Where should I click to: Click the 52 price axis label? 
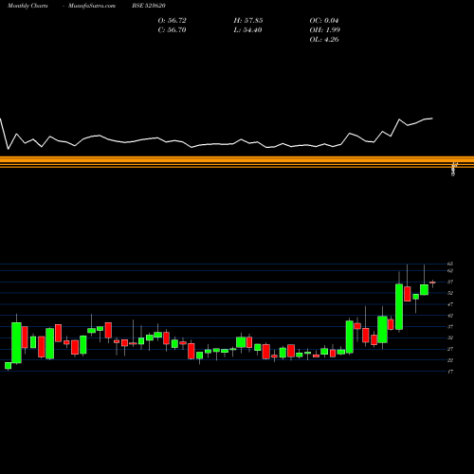[x=450, y=293]
